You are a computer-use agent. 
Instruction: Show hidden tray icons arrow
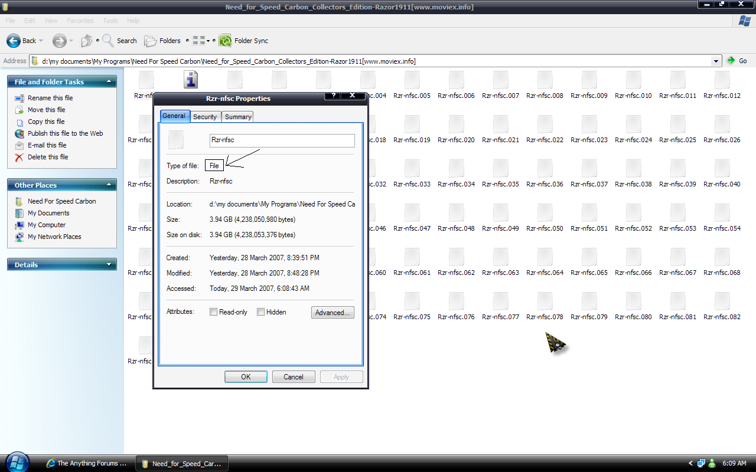pyautogui.click(x=691, y=463)
